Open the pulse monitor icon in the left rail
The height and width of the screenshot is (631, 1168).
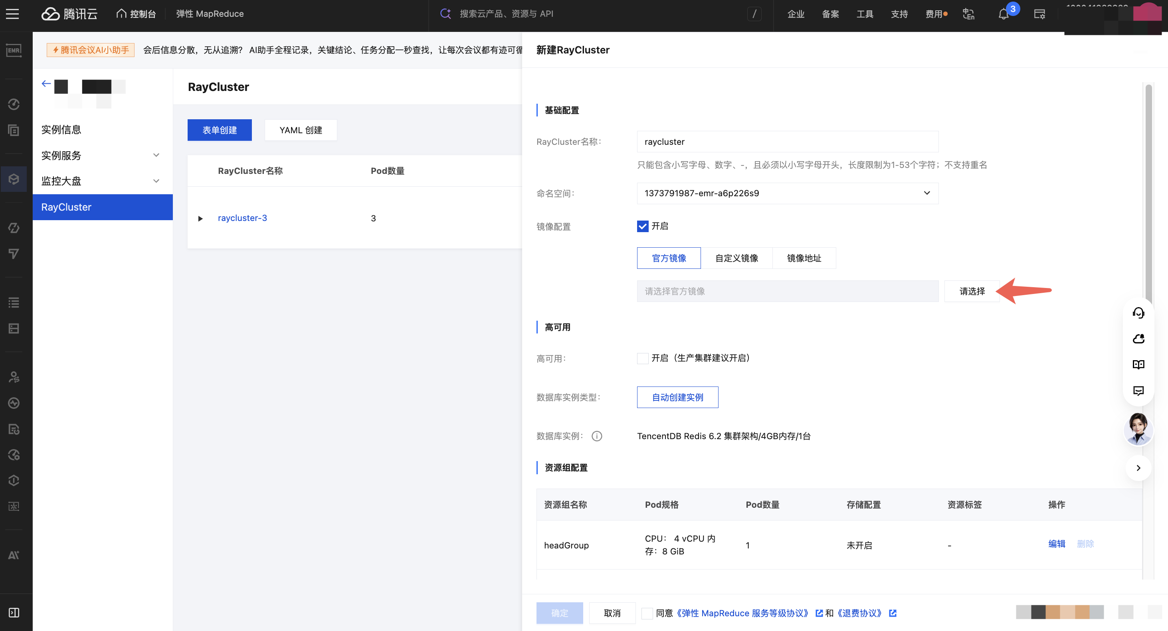pyautogui.click(x=14, y=403)
